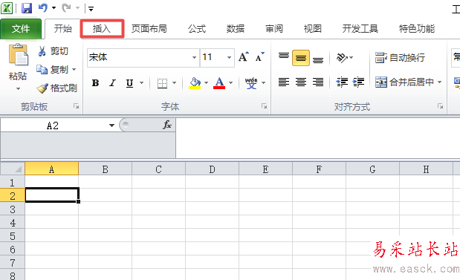
Task: Open the Name Box dropdown arrow
Action: click(x=111, y=126)
